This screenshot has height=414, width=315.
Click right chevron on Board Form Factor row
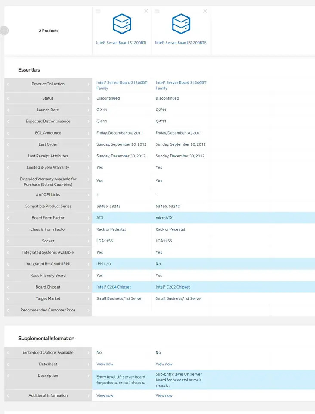click(x=89, y=218)
